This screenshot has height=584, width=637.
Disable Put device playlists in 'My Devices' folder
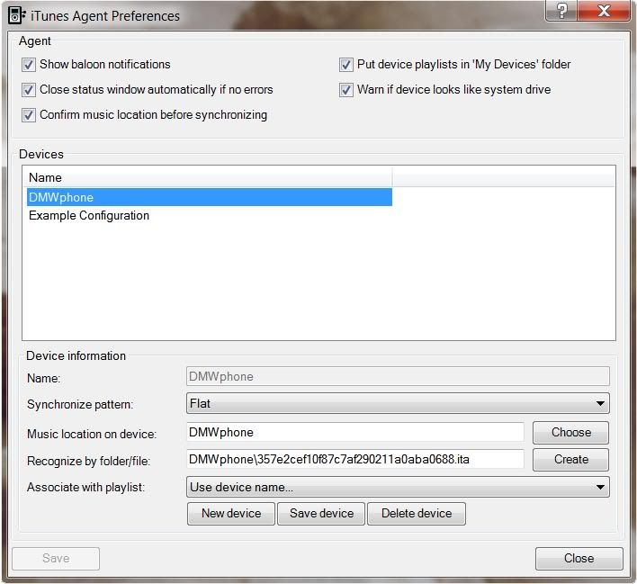[x=346, y=65]
